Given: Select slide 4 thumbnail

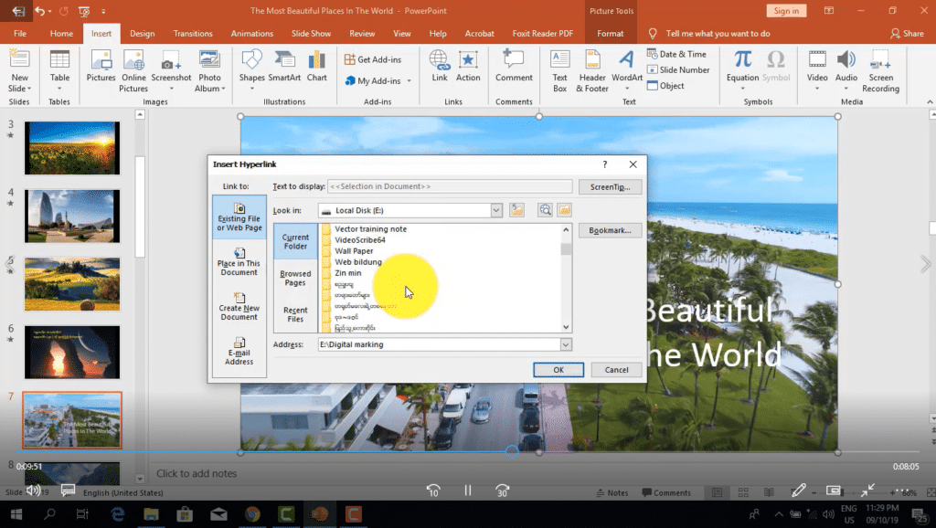Looking at the screenshot, I should pos(72,216).
